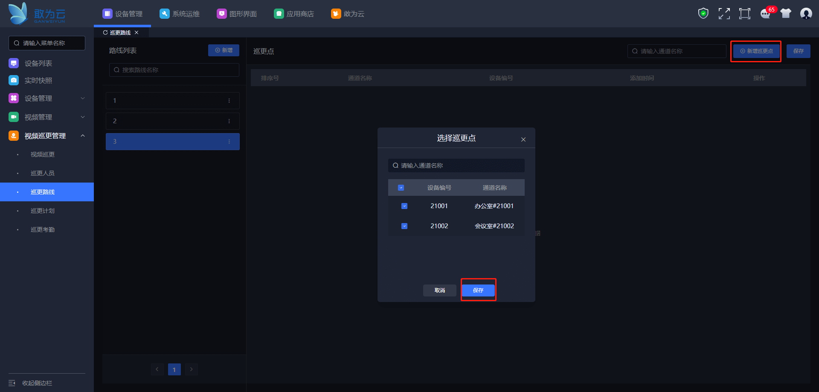Enter fullscreen with the expand arrows icon
This screenshot has width=819, height=392.
click(x=724, y=14)
